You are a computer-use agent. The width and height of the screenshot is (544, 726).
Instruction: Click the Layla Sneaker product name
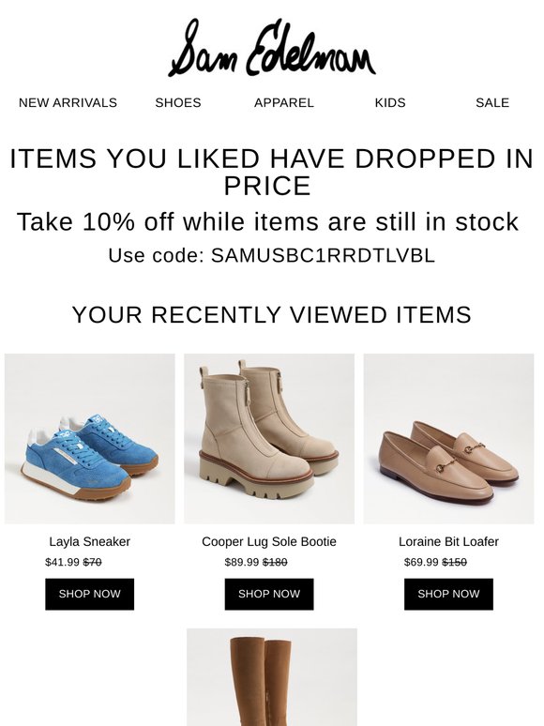click(x=89, y=542)
